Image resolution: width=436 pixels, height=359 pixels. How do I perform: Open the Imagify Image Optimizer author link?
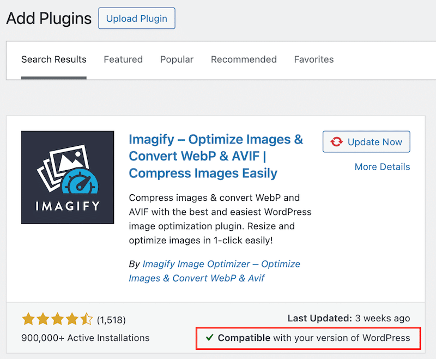(x=214, y=271)
